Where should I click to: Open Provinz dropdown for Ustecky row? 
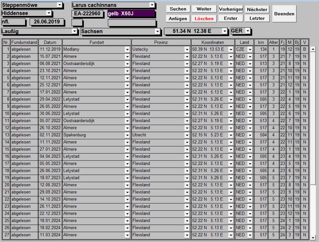click(187, 49)
